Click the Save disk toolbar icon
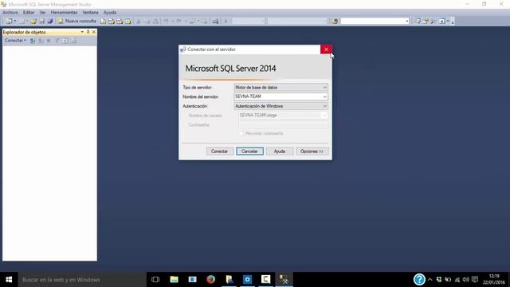The height and width of the screenshot is (287, 510). click(x=42, y=22)
